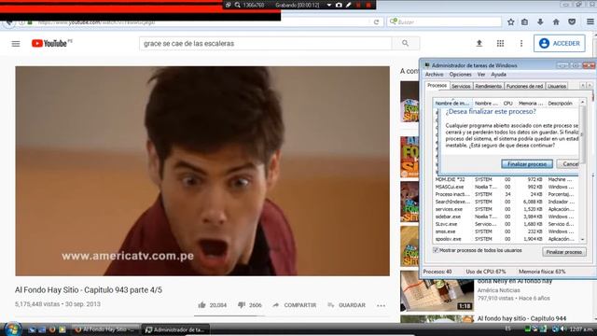Screen dimensions: 597x336
Task: Switch to the Servicios tab
Action: (x=461, y=86)
